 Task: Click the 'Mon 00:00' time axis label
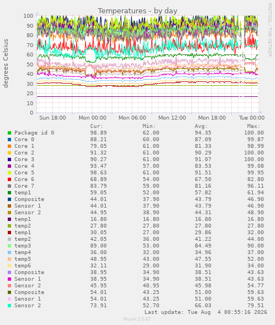[x=92, y=118]
